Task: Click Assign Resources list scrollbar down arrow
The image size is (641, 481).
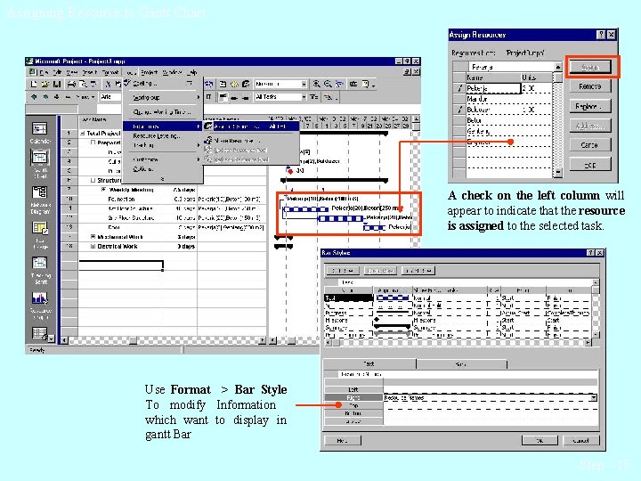Action: (557, 173)
